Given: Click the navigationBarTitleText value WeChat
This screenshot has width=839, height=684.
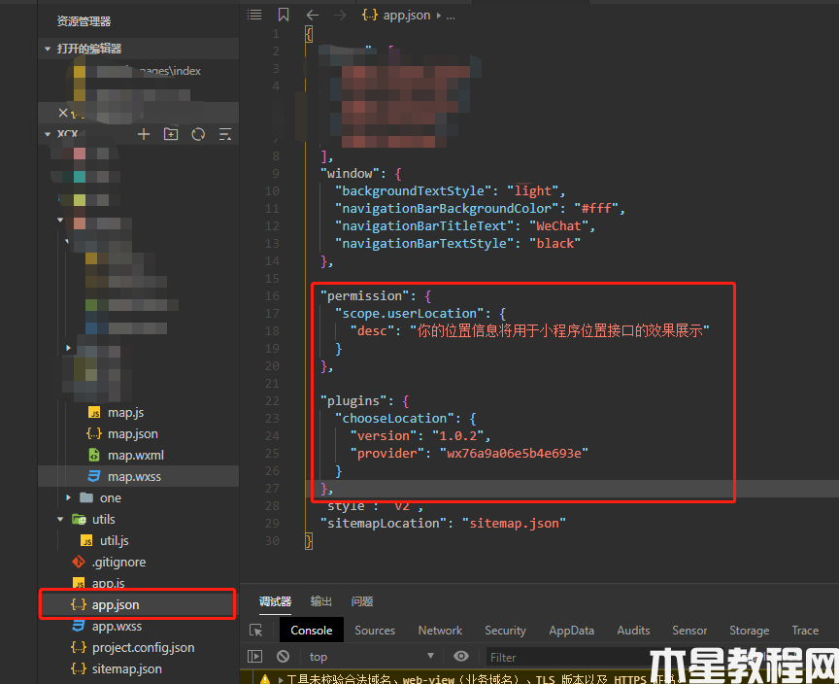Looking at the screenshot, I should (x=558, y=225).
